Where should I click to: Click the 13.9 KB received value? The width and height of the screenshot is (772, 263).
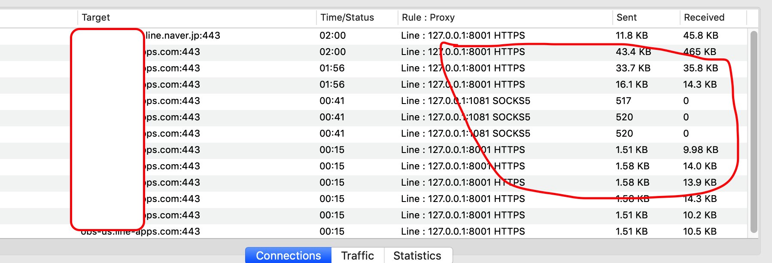700,183
